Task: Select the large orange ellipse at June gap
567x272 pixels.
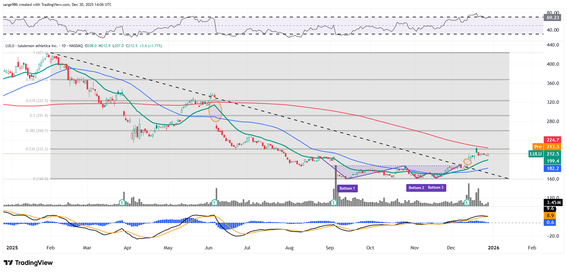Action: pyautogui.click(x=215, y=111)
